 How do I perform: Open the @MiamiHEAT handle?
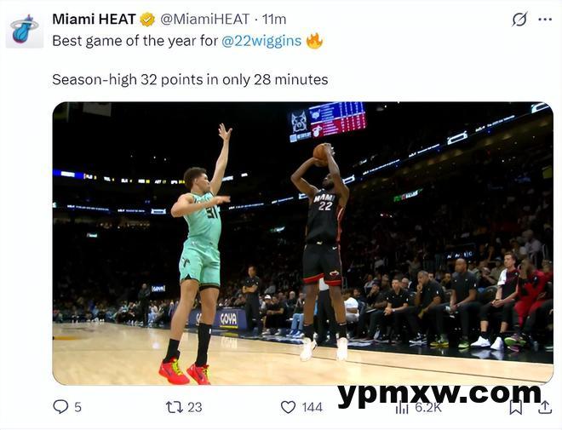click(204, 20)
